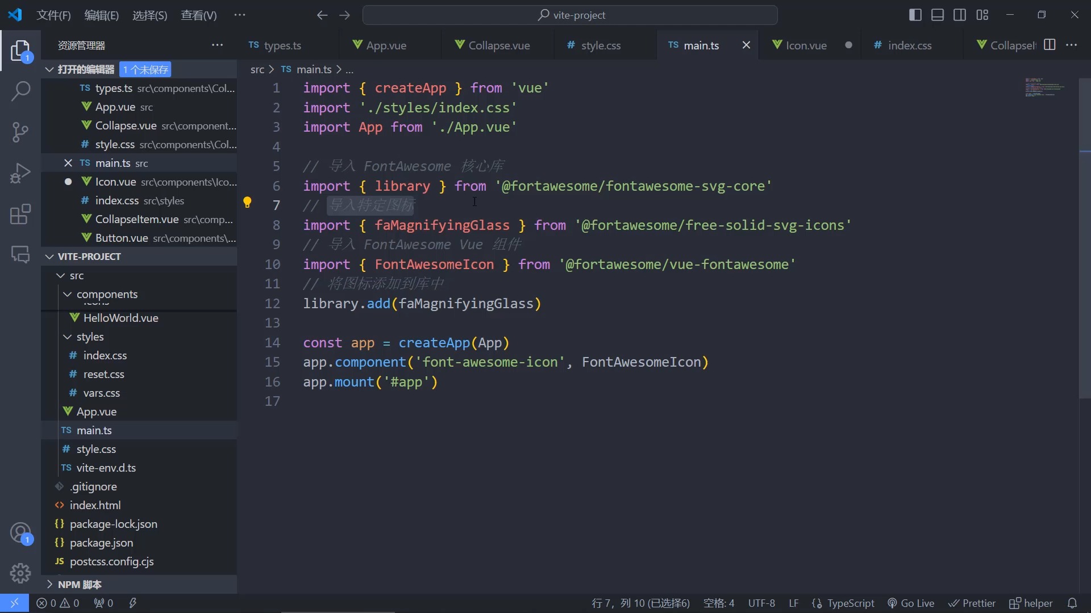1091x613 pixels.
Task: Collapse the Open Editors section
Action: [49, 69]
